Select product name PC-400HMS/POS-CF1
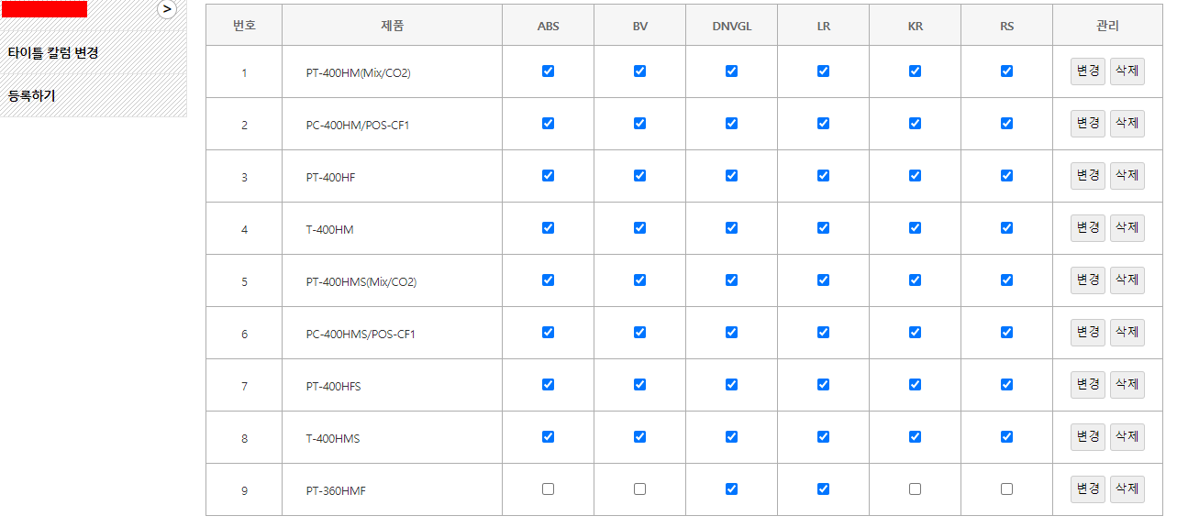Screen dimensions: 1177x527 pos(361,334)
